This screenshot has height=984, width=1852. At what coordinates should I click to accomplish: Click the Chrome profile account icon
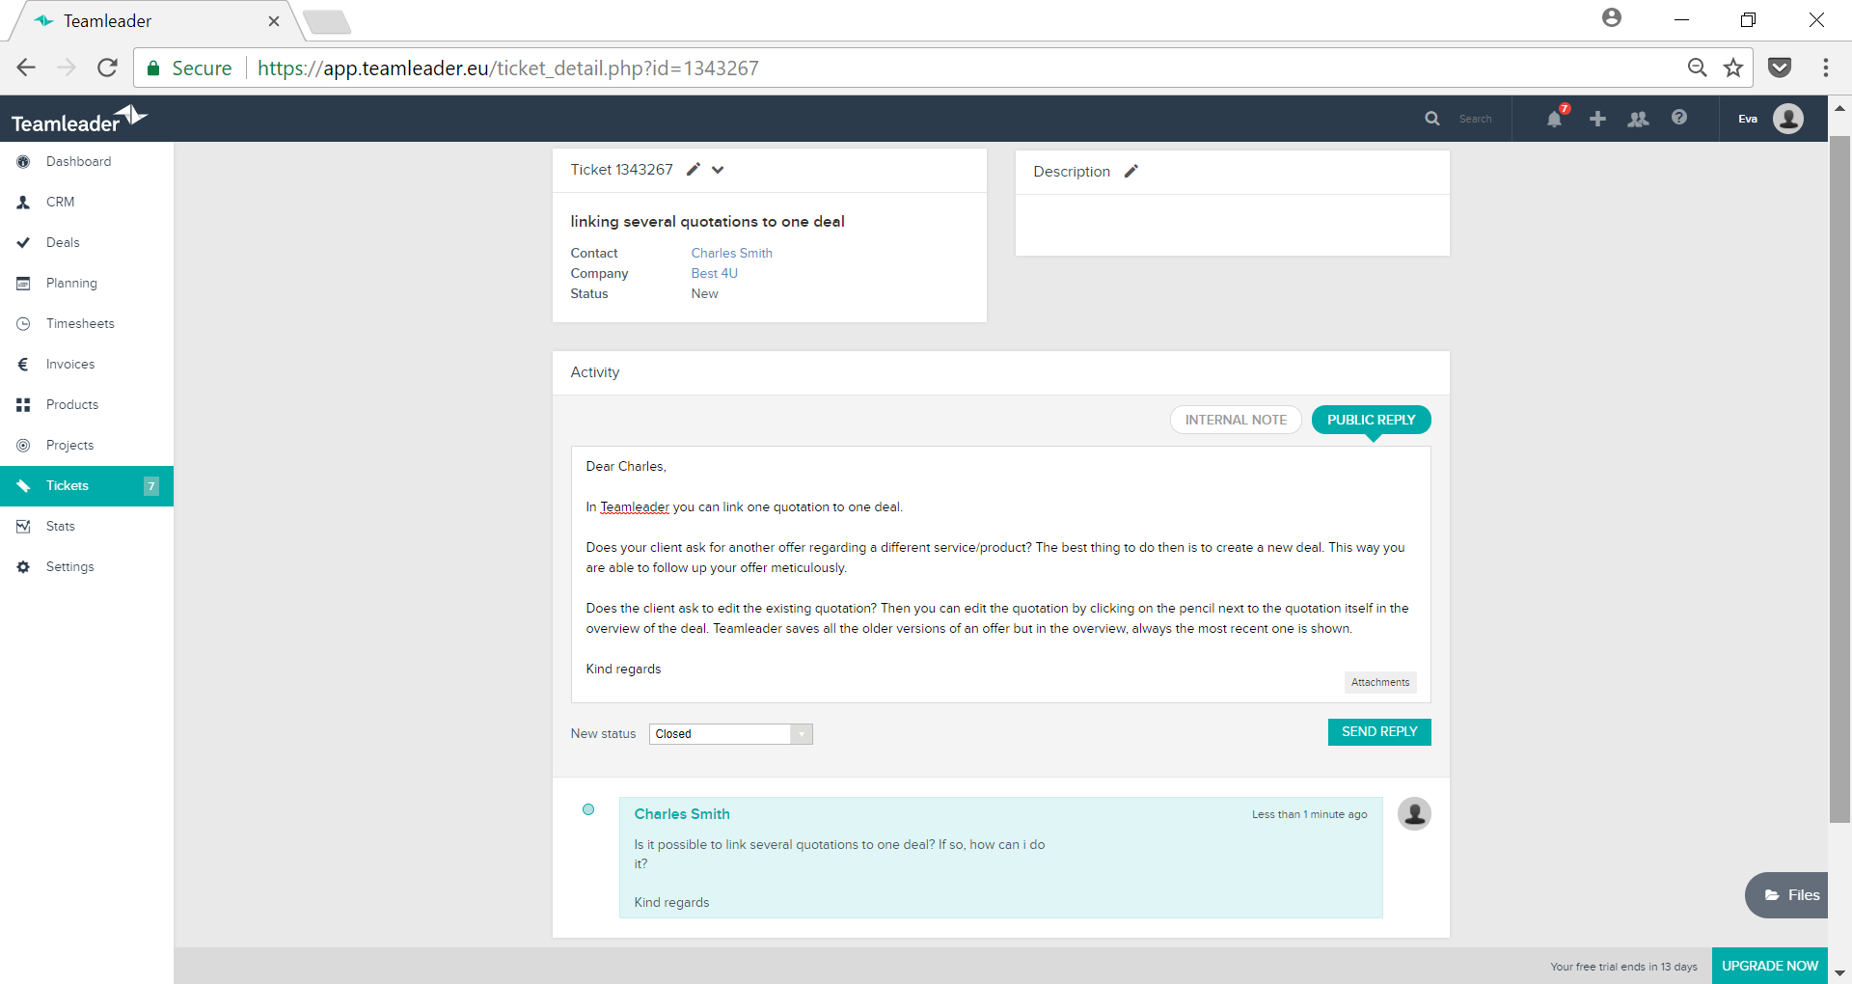pos(1611,17)
